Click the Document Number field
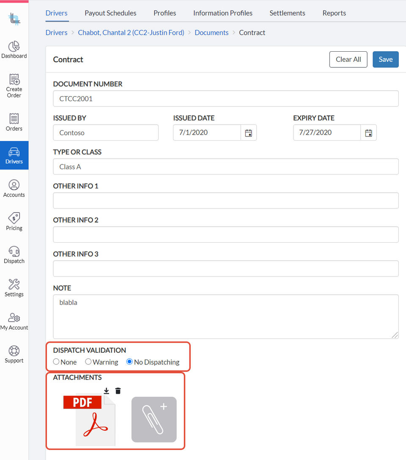 point(226,99)
